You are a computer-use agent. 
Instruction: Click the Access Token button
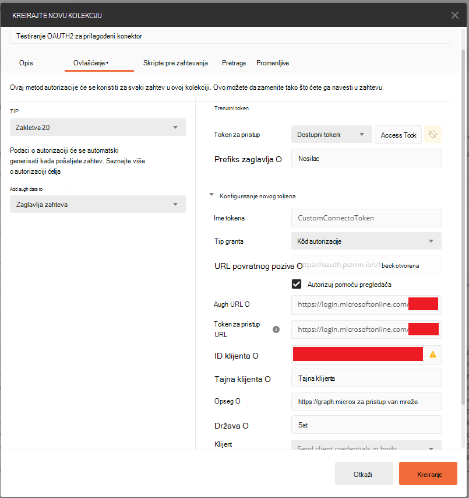(x=399, y=135)
